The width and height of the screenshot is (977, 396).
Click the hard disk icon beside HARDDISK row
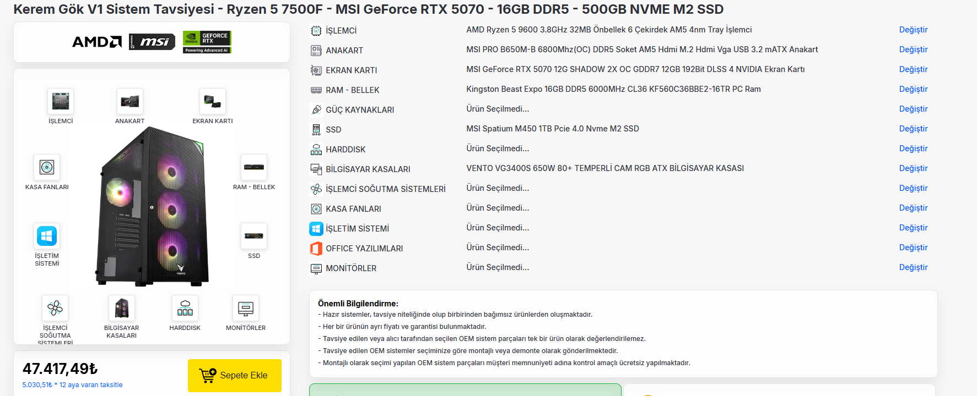point(316,150)
